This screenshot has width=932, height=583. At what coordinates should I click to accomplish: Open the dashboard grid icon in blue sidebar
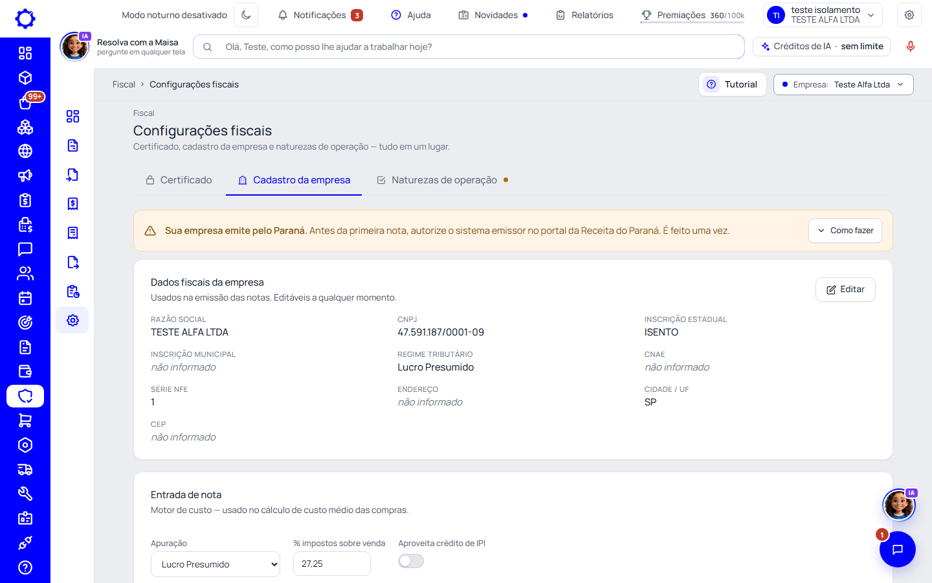point(25,53)
